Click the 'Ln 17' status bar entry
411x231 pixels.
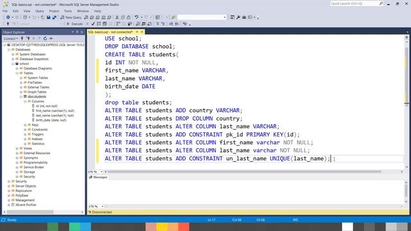(x=211, y=219)
